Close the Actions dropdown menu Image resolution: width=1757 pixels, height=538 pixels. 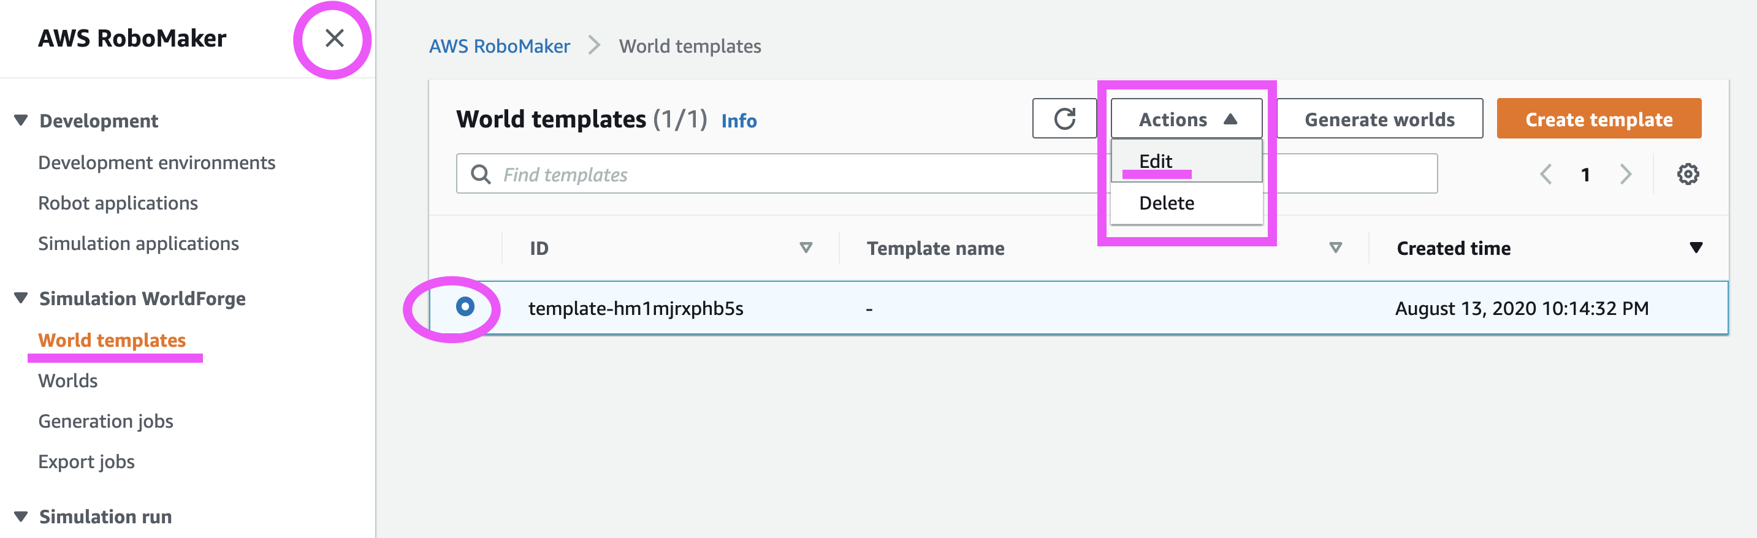(x=1186, y=119)
